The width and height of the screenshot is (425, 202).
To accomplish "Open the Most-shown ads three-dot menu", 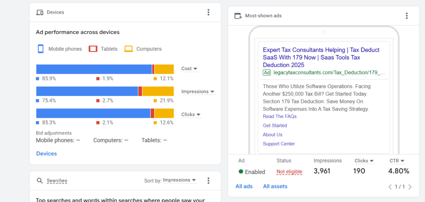I will 407,16.
